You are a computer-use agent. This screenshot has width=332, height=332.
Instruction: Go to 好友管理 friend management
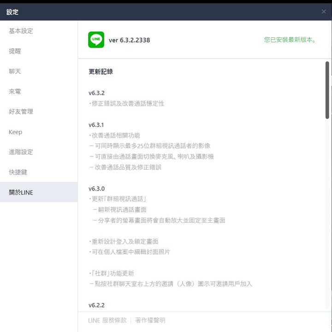click(39, 112)
